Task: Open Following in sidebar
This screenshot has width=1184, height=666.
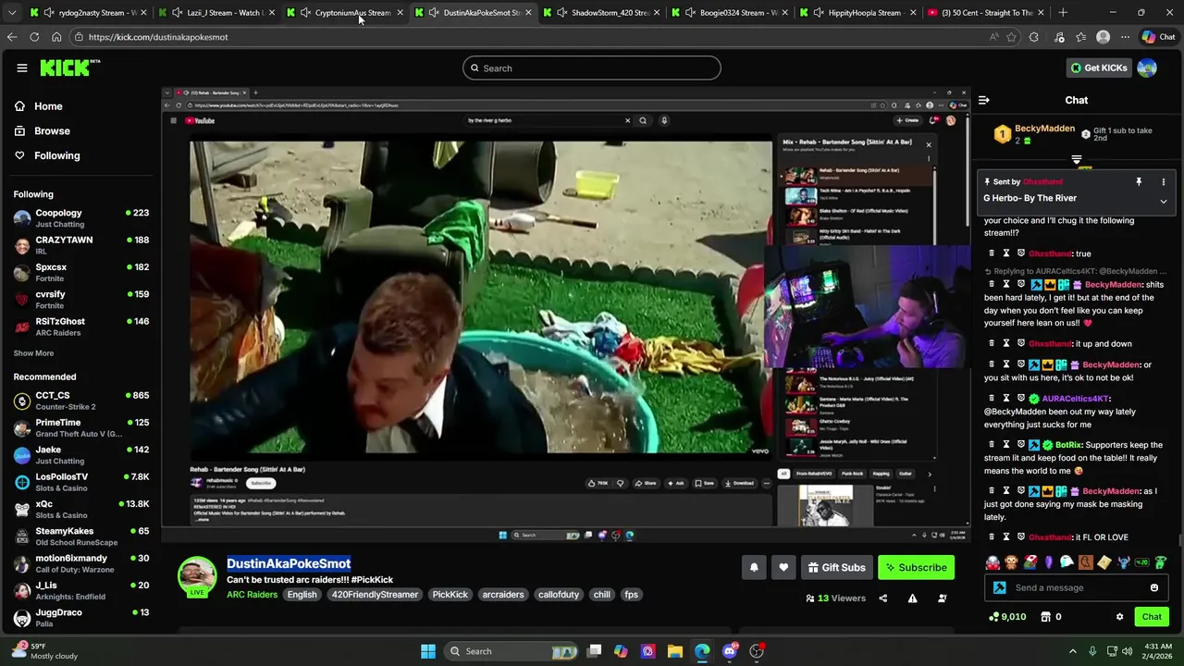Action: pyautogui.click(x=46, y=155)
